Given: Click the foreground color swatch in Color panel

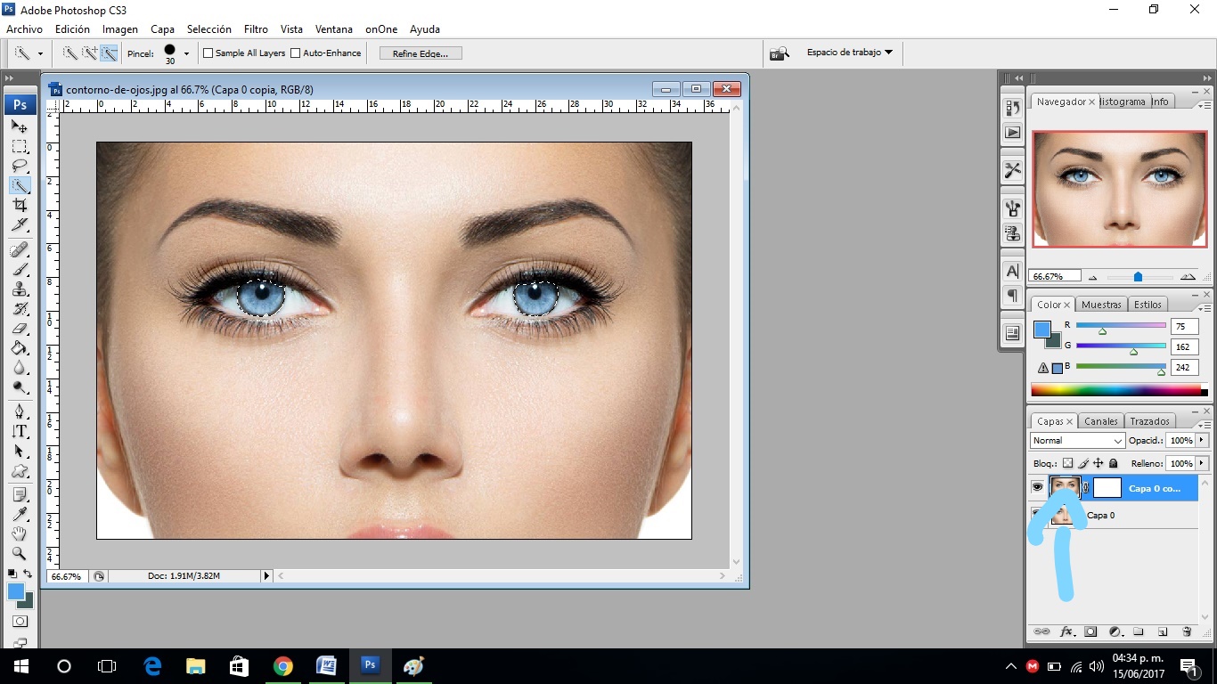Looking at the screenshot, I should point(1041,330).
